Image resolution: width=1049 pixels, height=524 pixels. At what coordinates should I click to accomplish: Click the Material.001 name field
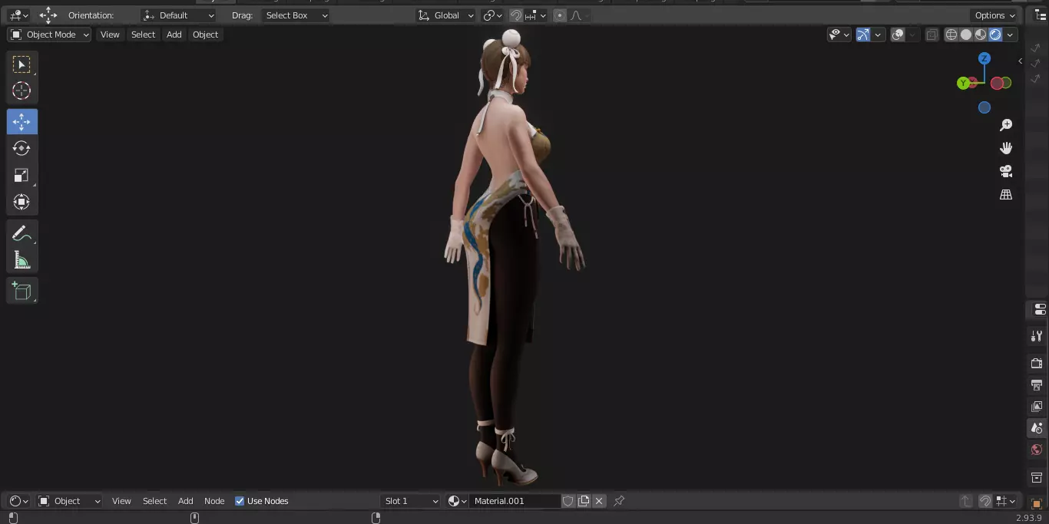[515, 501]
